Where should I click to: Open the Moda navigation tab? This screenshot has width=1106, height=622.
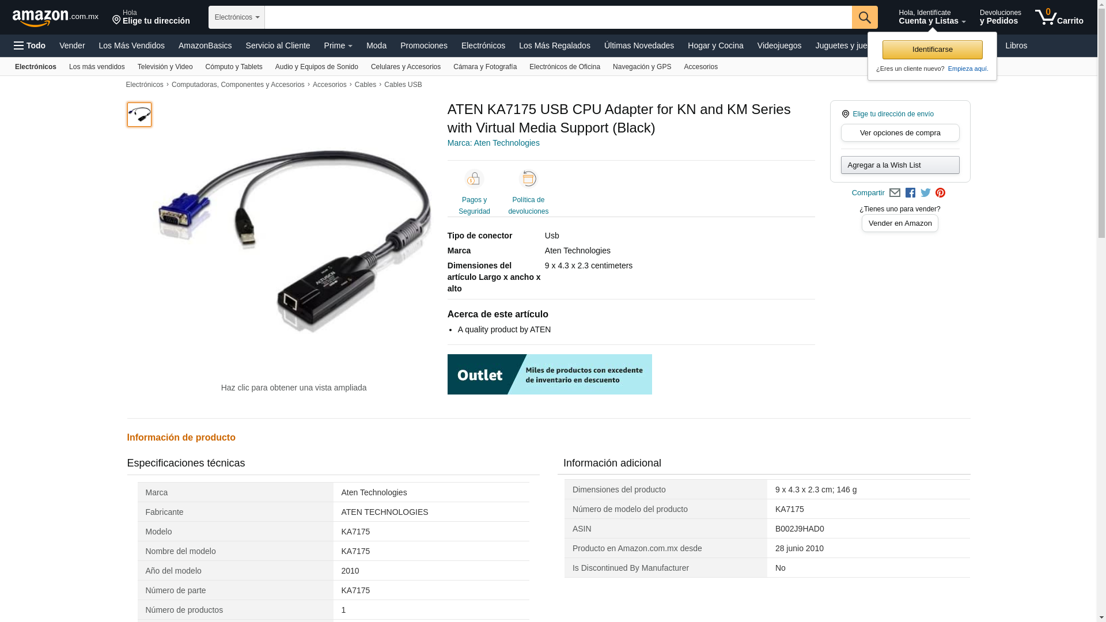coord(376,45)
